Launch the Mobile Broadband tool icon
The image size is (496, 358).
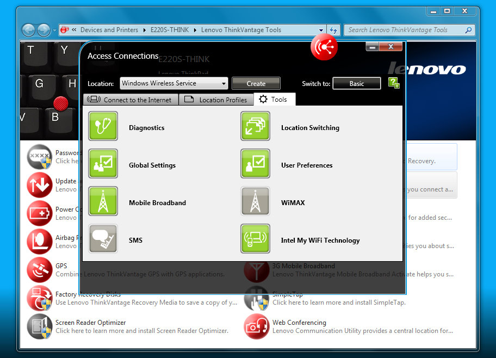[103, 201]
